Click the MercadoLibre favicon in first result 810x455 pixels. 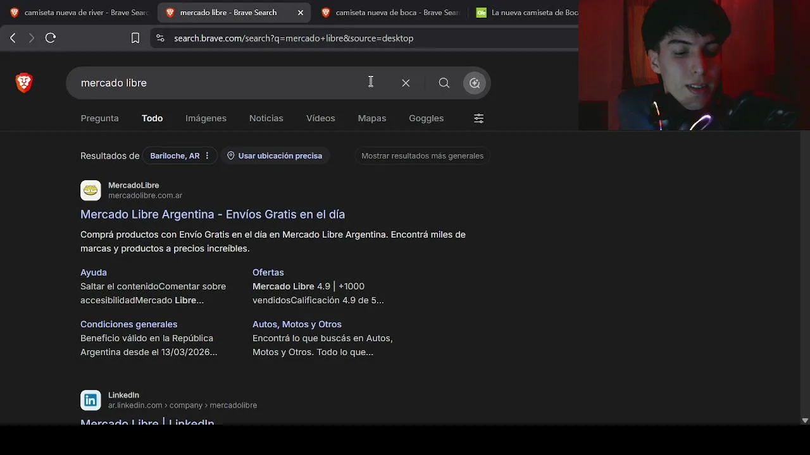90,190
